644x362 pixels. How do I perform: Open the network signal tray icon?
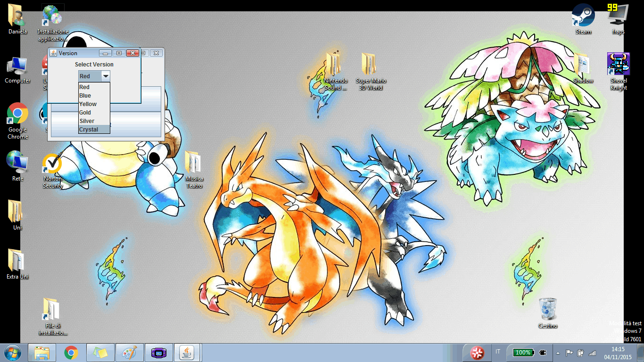(592, 353)
